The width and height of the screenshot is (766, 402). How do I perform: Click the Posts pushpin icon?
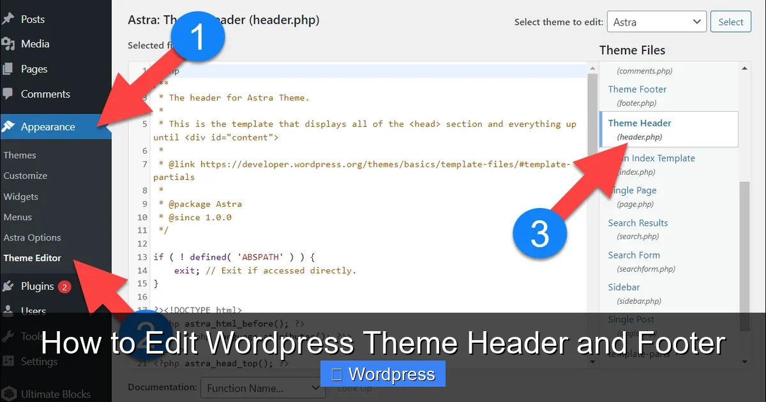[x=8, y=19]
